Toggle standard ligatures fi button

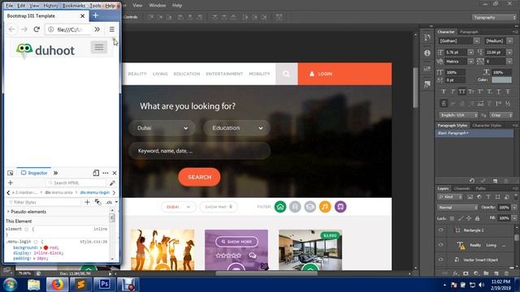coord(444,103)
